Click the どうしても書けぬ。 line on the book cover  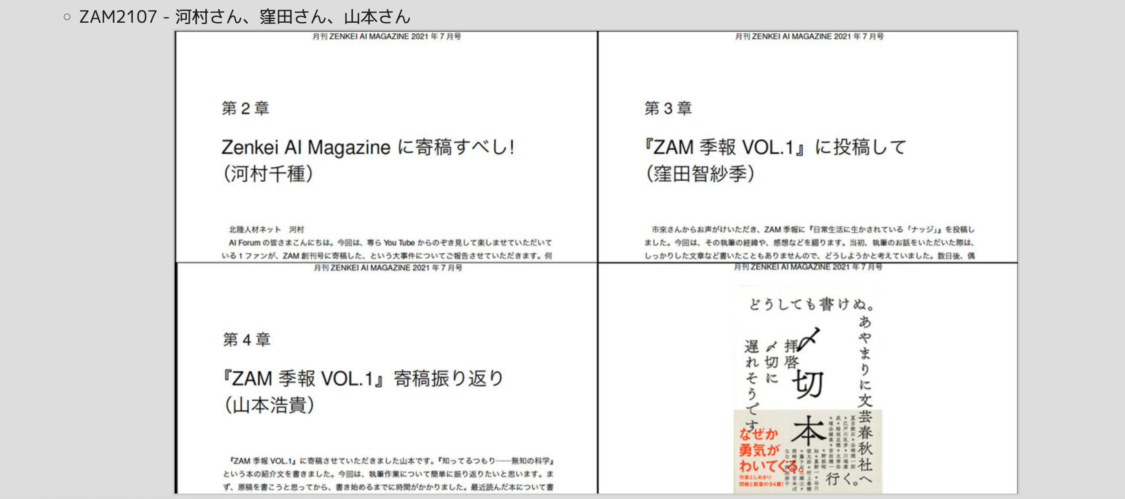tap(811, 304)
